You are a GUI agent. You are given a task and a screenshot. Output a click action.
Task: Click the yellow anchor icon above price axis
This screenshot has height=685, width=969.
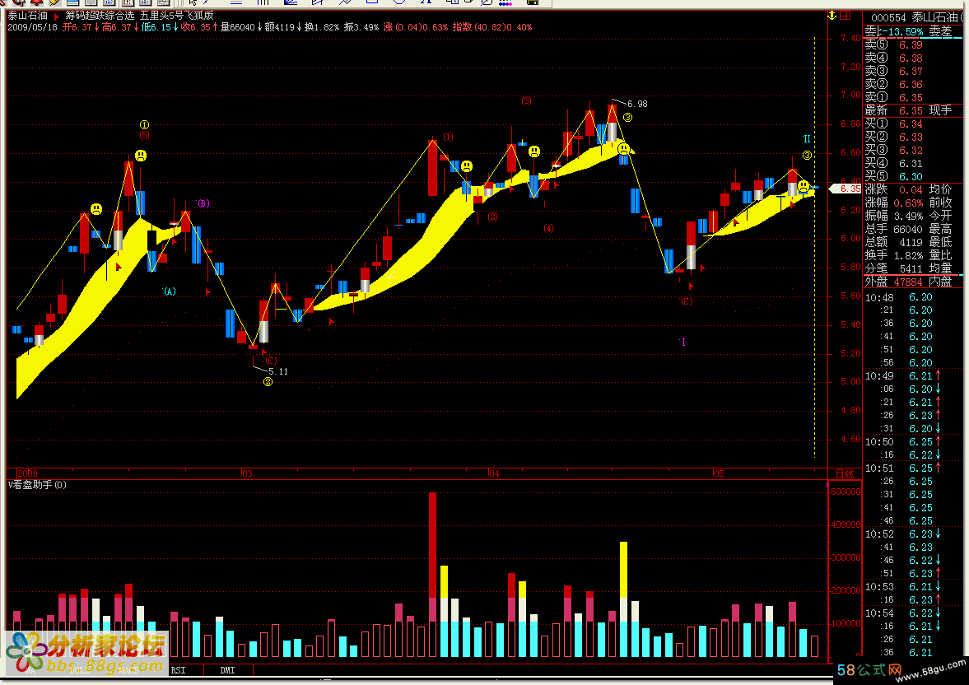tap(832, 16)
